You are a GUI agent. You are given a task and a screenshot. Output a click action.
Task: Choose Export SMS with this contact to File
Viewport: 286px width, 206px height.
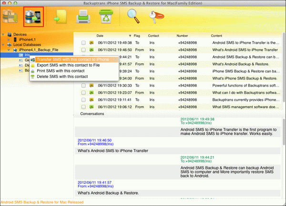click(x=74, y=65)
